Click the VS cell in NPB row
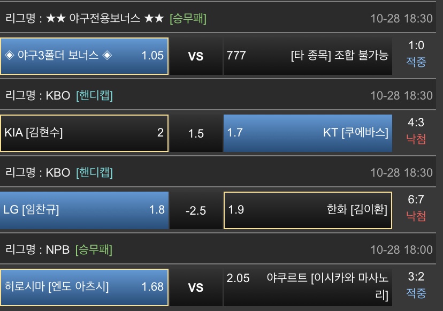The width and height of the screenshot is (443, 311). (196, 287)
